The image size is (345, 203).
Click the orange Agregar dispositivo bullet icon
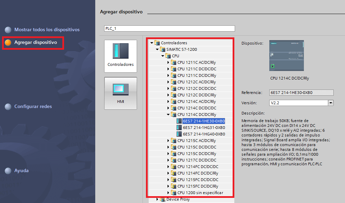coord(8,43)
